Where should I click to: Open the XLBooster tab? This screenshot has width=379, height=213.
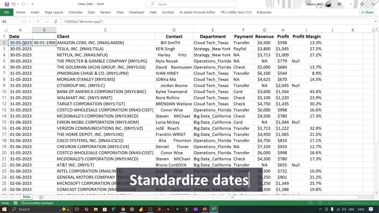pos(264,12)
